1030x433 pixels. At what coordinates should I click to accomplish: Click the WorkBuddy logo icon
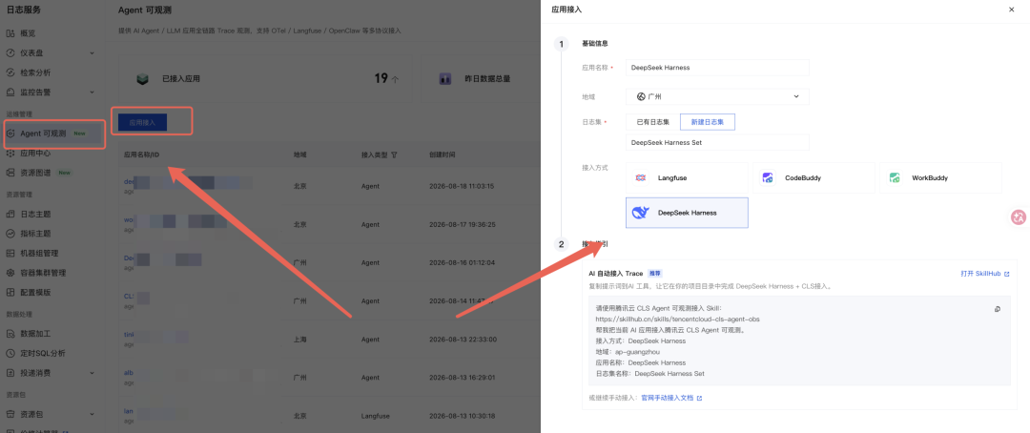click(x=894, y=177)
